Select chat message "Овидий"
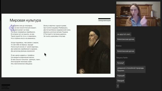Screen dimensions: 162x91 120,81
